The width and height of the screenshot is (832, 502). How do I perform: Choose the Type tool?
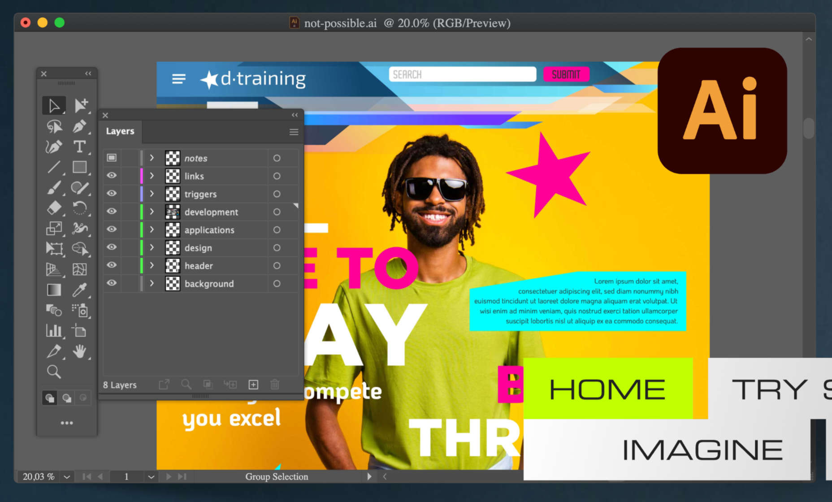(79, 147)
